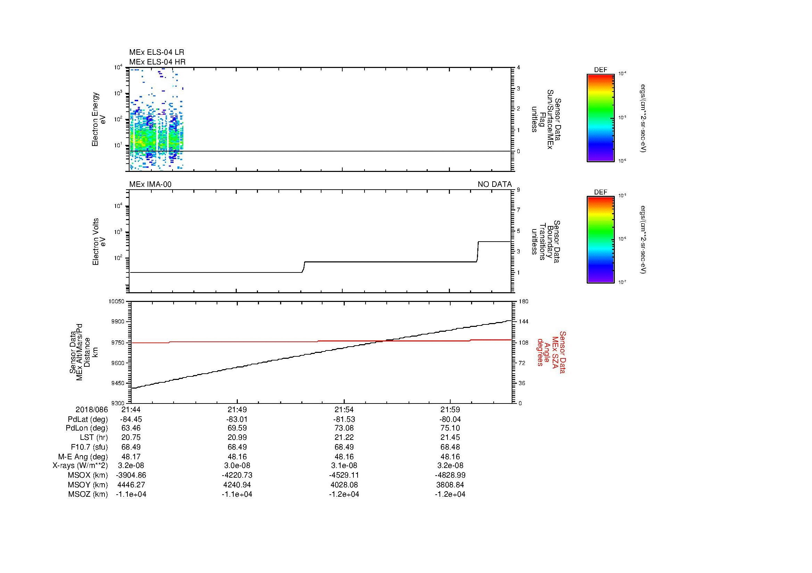The image size is (812, 573).
Task: Click the PdLon value '75.10'
Action: pyautogui.click(x=450, y=428)
